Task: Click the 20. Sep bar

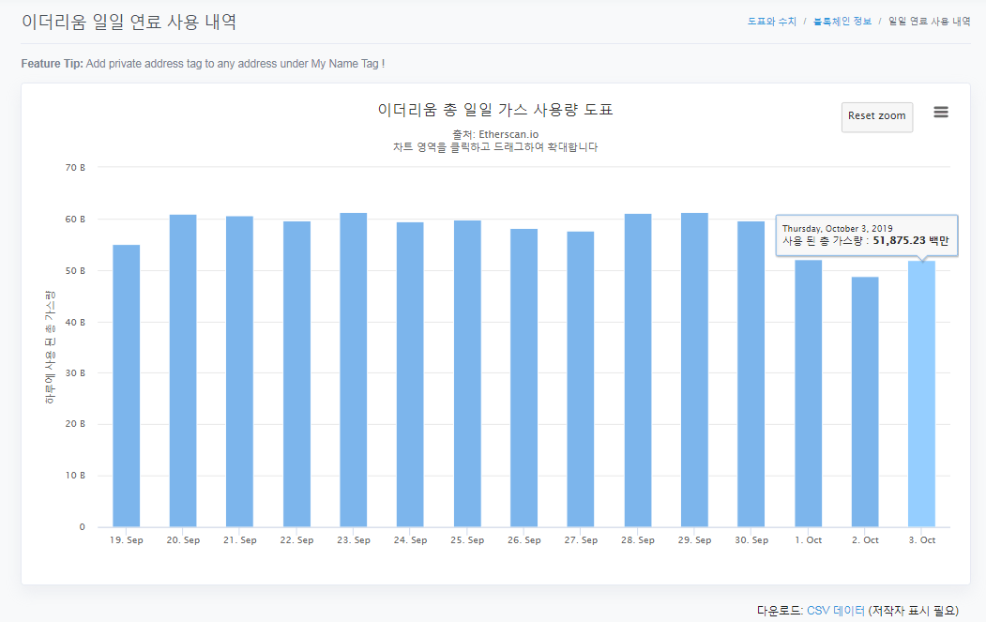Action: [x=183, y=371]
